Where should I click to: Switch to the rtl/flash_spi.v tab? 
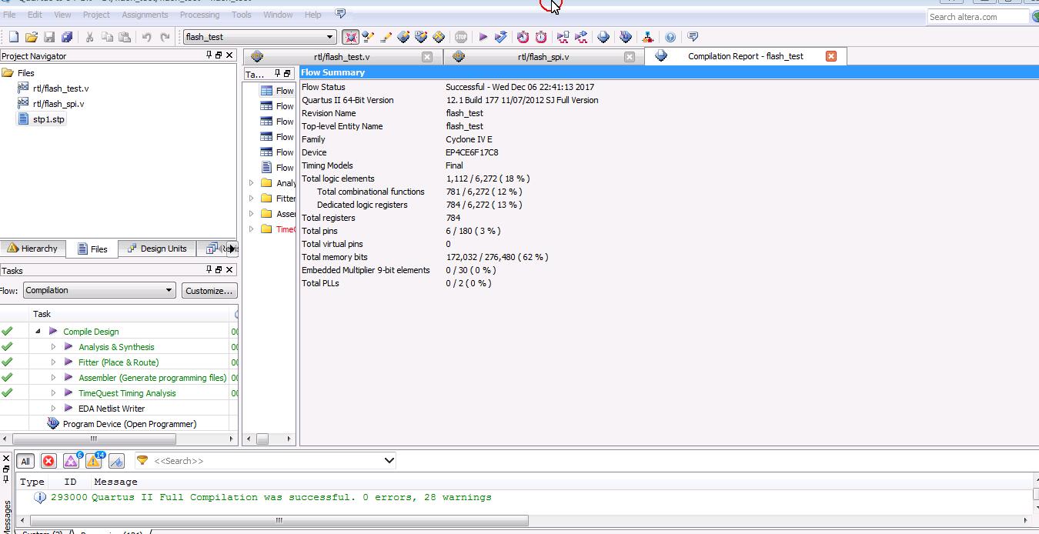(543, 57)
